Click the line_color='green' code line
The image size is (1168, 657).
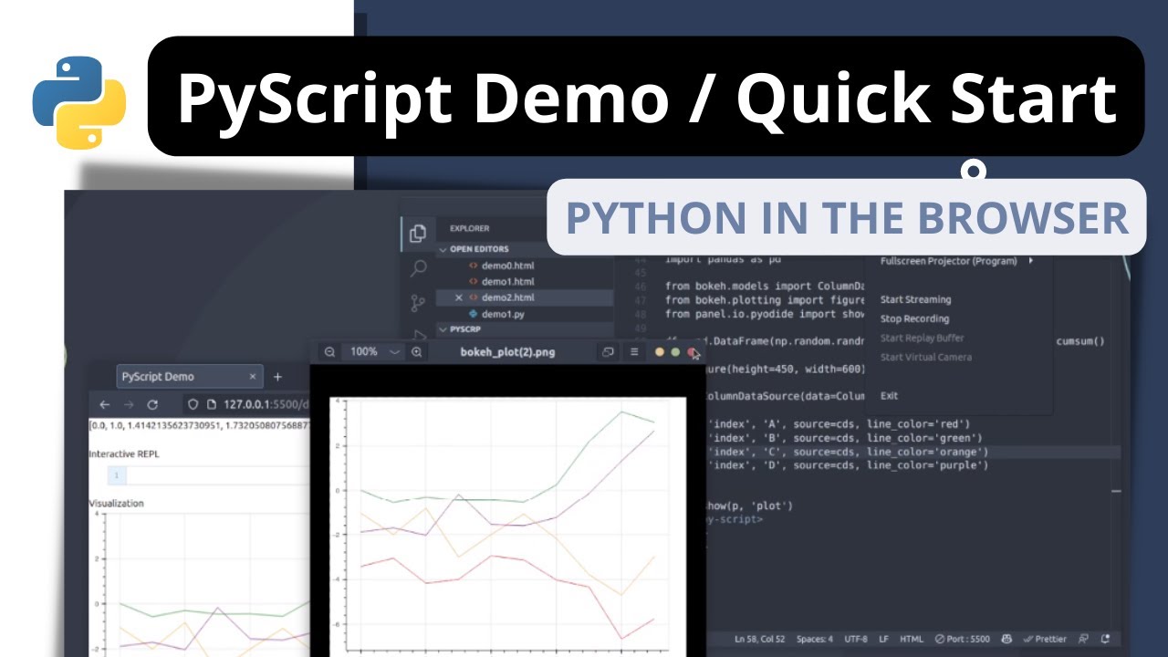[845, 438]
